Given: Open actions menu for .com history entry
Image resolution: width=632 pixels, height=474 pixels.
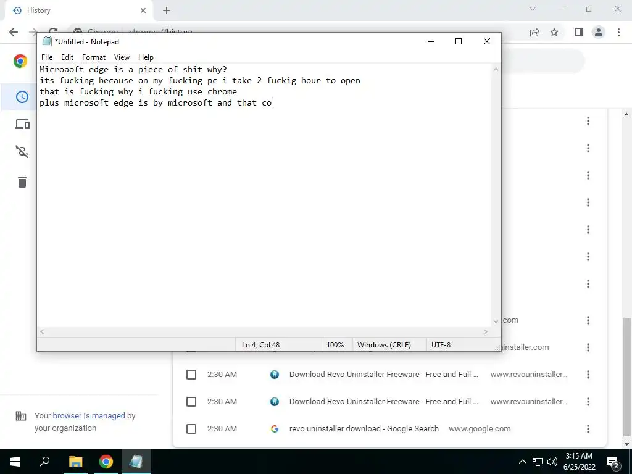Looking at the screenshot, I should pyautogui.click(x=588, y=320).
